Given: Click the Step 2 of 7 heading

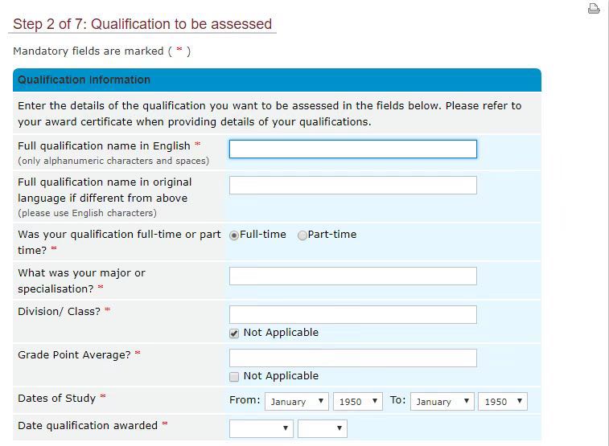Looking at the screenshot, I should 142,24.
